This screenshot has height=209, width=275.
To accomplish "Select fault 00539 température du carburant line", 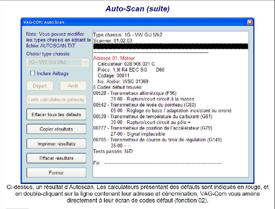I will (153, 117).
